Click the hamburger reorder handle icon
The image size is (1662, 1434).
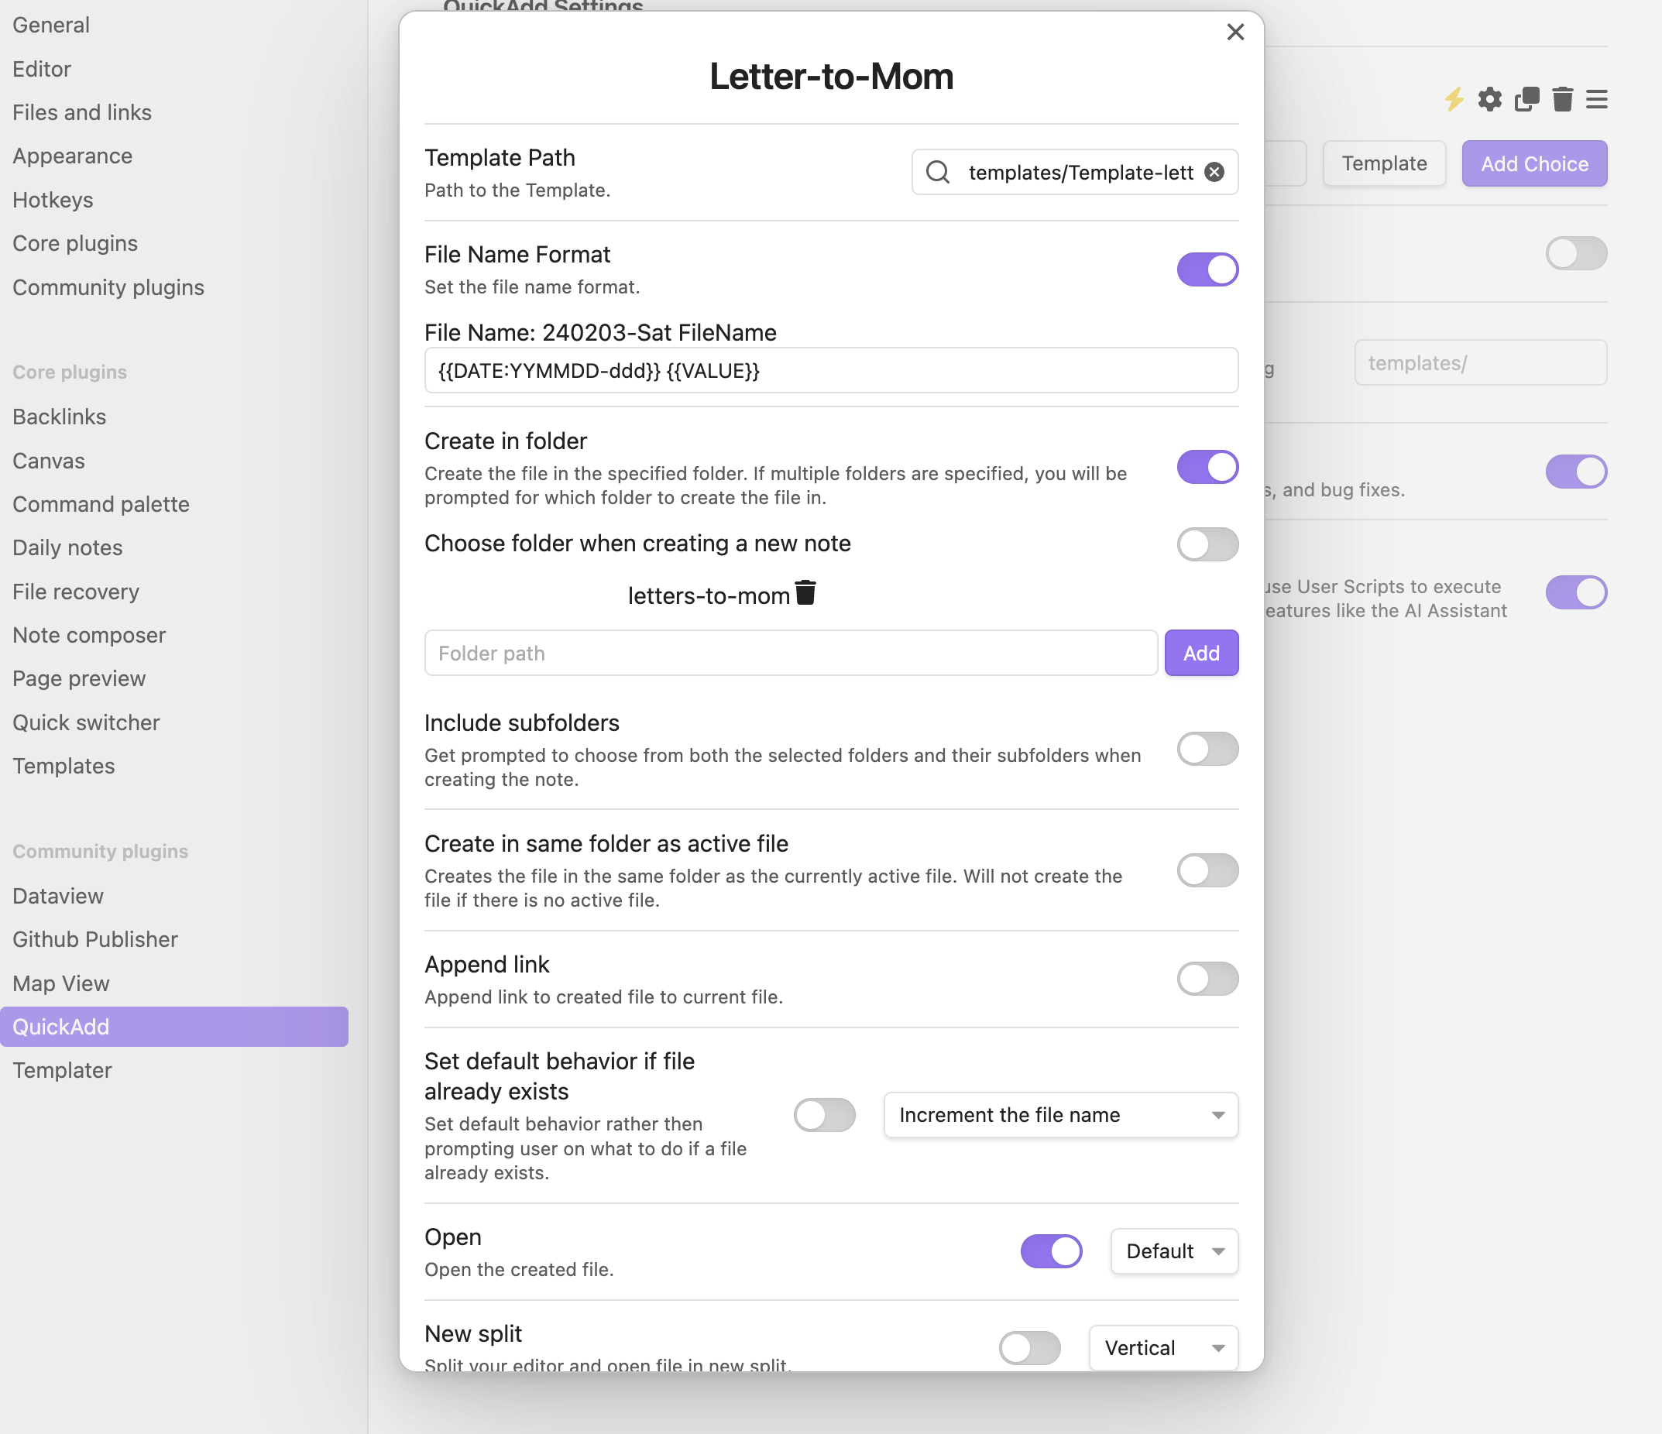click(x=1596, y=99)
